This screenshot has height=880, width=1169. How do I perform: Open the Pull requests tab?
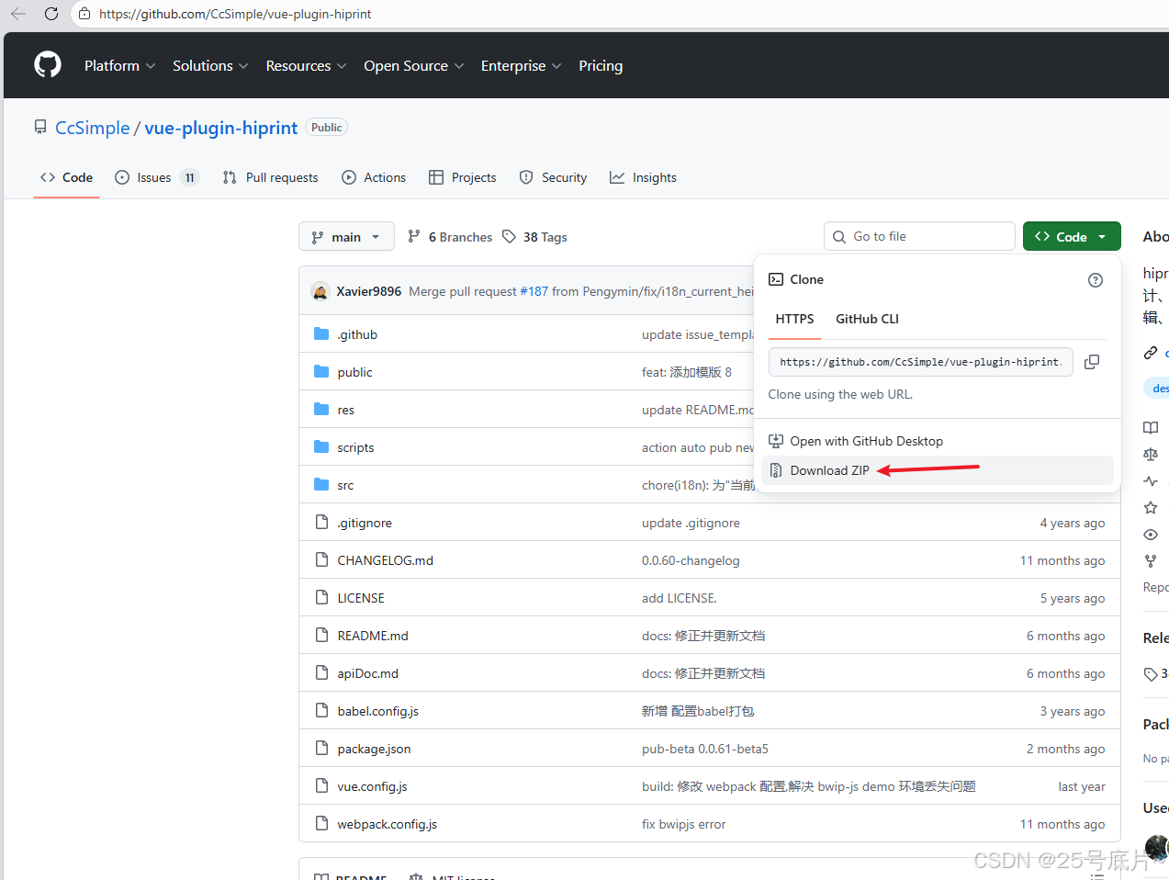pos(270,177)
